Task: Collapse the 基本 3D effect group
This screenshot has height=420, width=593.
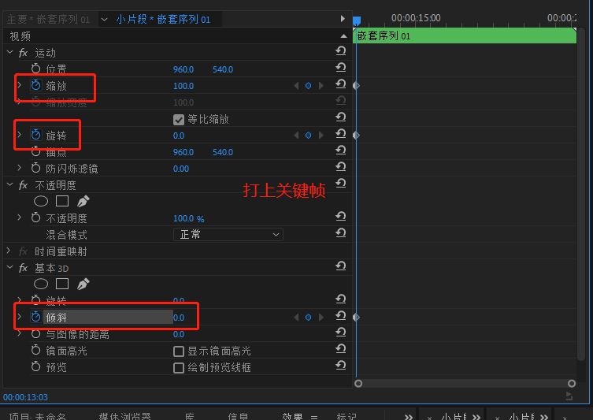Action: click(9, 267)
